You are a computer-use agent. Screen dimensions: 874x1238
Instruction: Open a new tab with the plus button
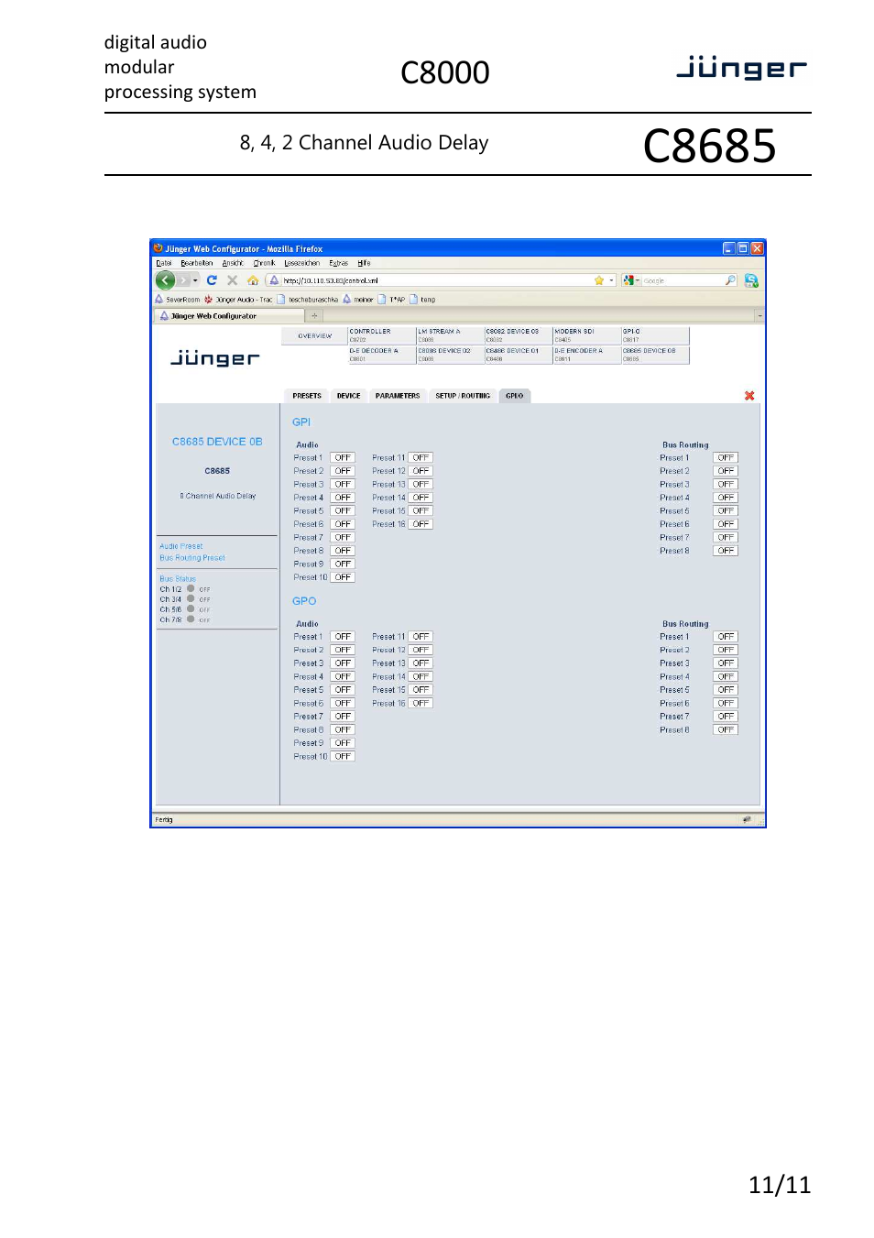click(x=314, y=316)
